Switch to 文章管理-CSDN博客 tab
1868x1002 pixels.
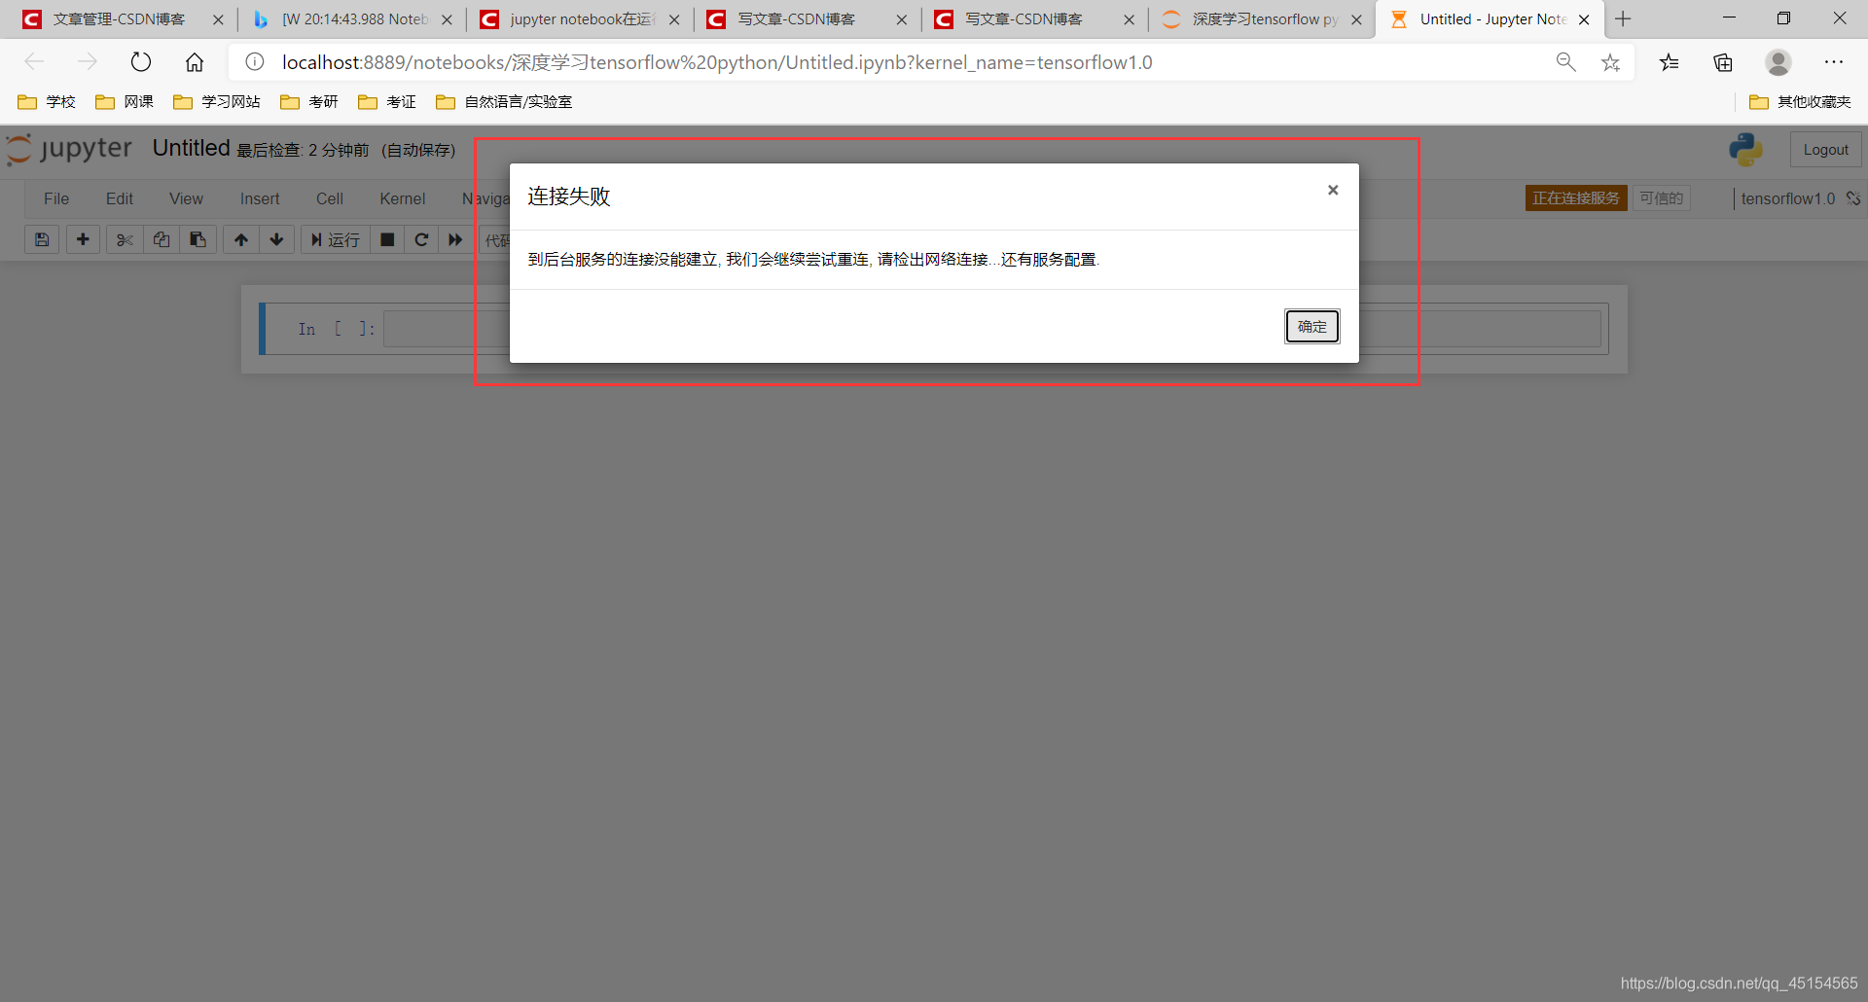(x=119, y=19)
